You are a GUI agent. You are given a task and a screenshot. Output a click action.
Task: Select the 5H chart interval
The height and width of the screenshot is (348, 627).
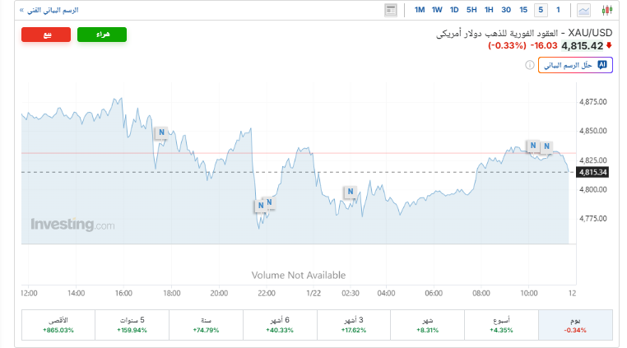click(471, 10)
